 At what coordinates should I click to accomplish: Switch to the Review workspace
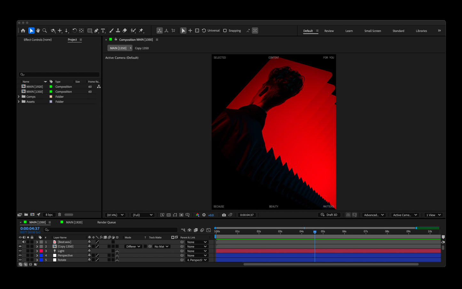pyautogui.click(x=329, y=31)
